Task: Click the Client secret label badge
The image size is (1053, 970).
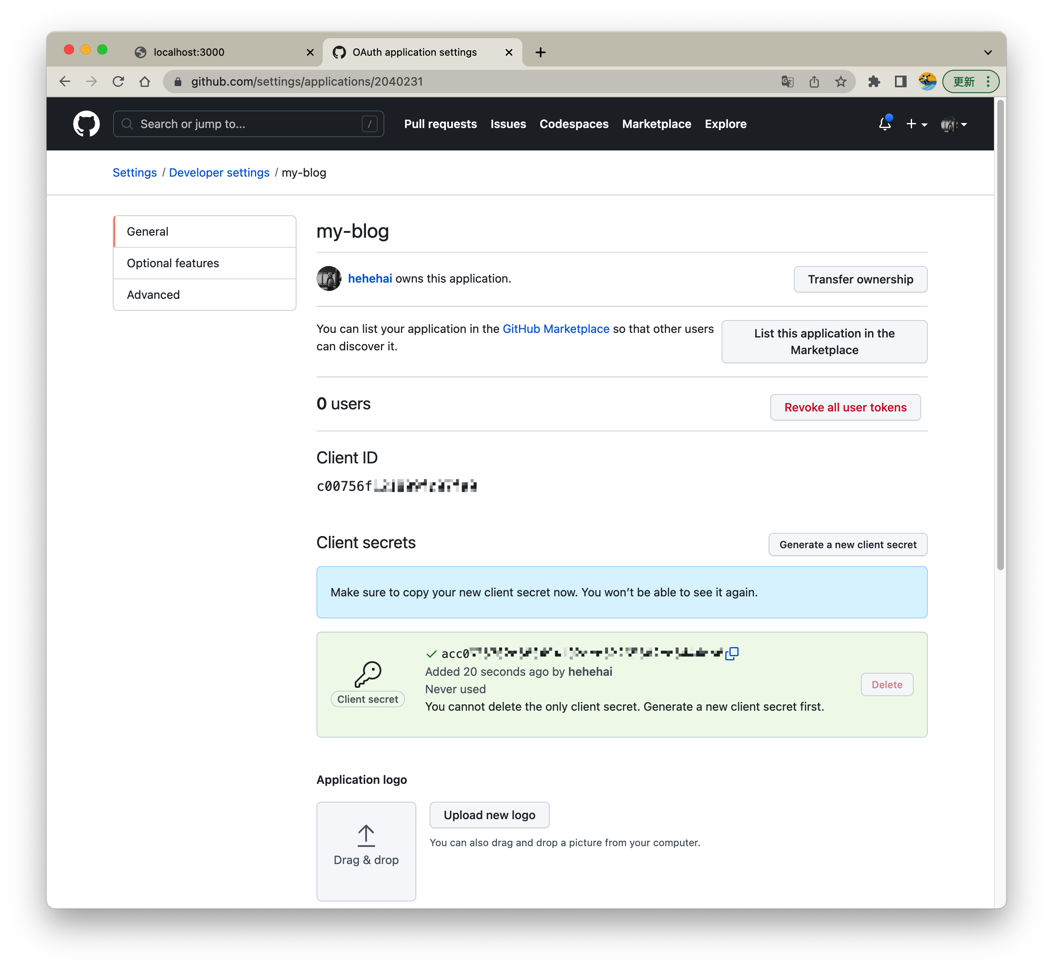Action: click(x=368, y=699)
